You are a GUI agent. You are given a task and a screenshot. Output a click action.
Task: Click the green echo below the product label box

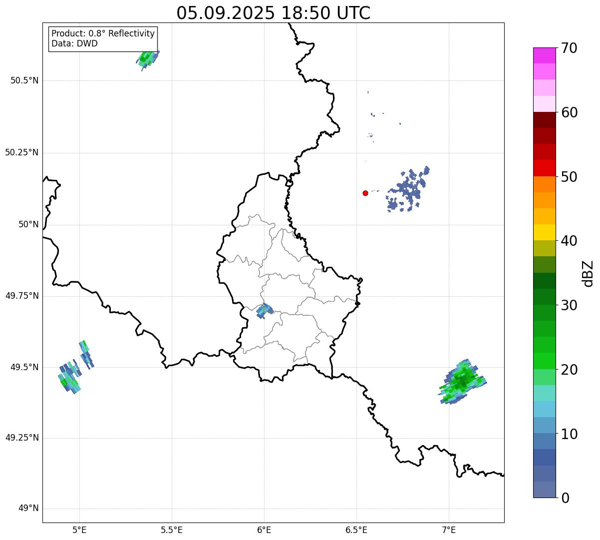(x=147, y=59)
